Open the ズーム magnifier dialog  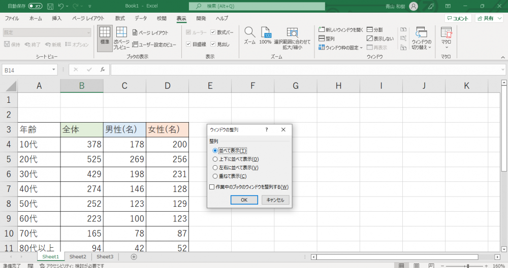(x=249, y=35)
